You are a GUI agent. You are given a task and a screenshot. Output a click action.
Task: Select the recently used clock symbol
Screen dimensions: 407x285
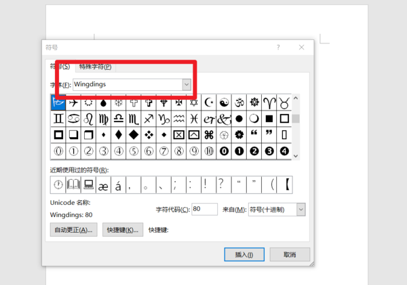58,183
